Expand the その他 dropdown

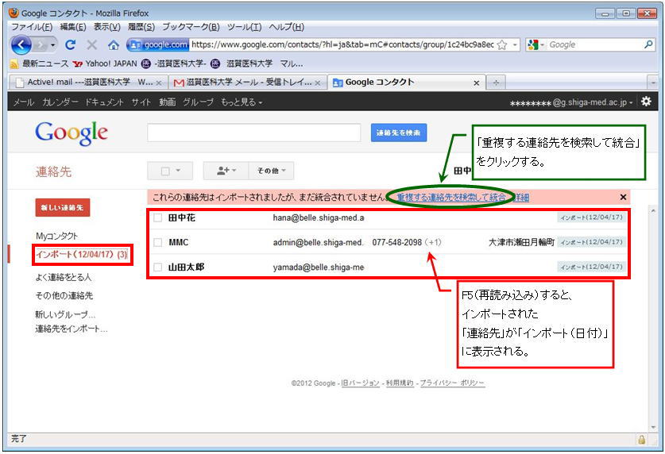coord(271,171)
